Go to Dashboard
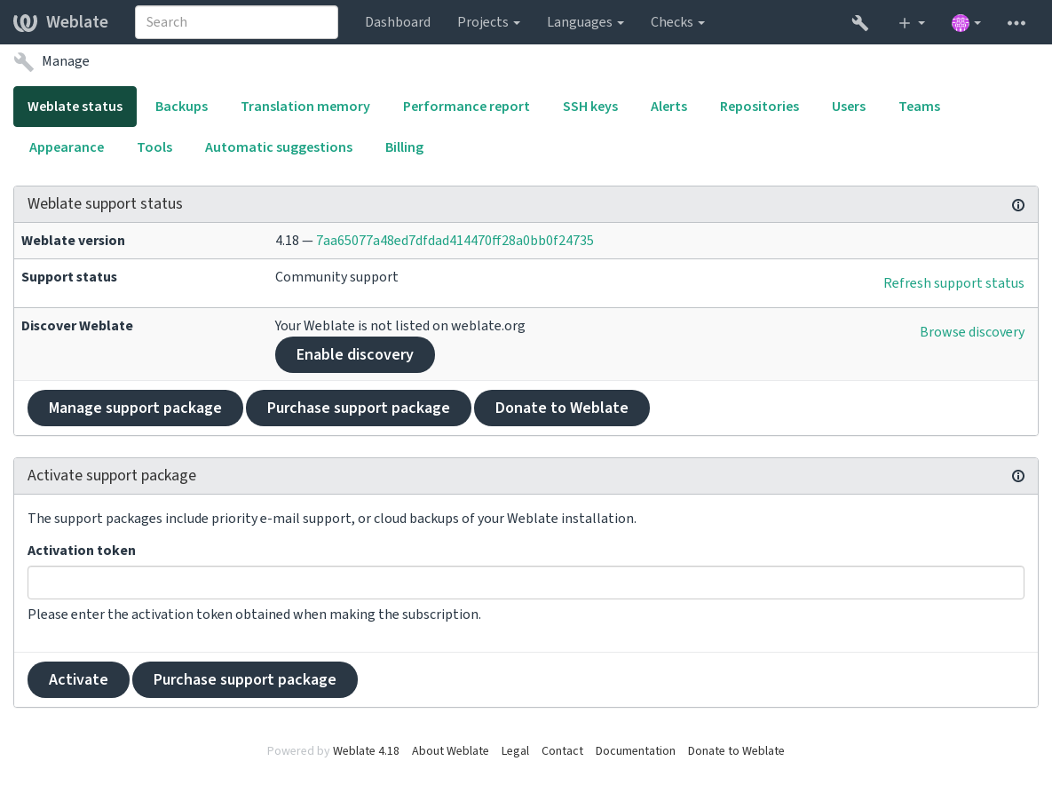The image size is (1052, 785). coord(398,22)
